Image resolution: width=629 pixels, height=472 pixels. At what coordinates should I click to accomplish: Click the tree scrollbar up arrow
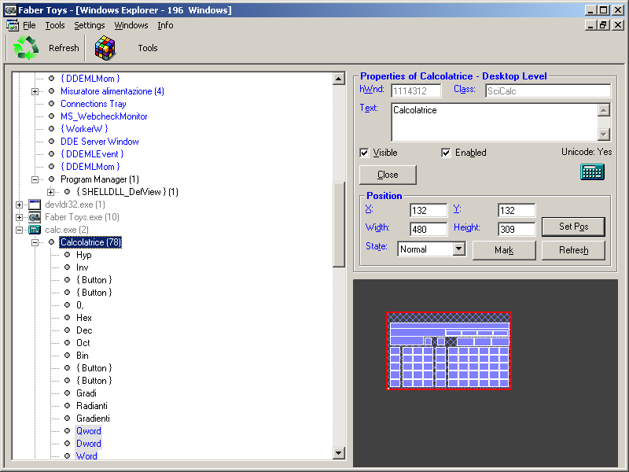coord(339,79)
